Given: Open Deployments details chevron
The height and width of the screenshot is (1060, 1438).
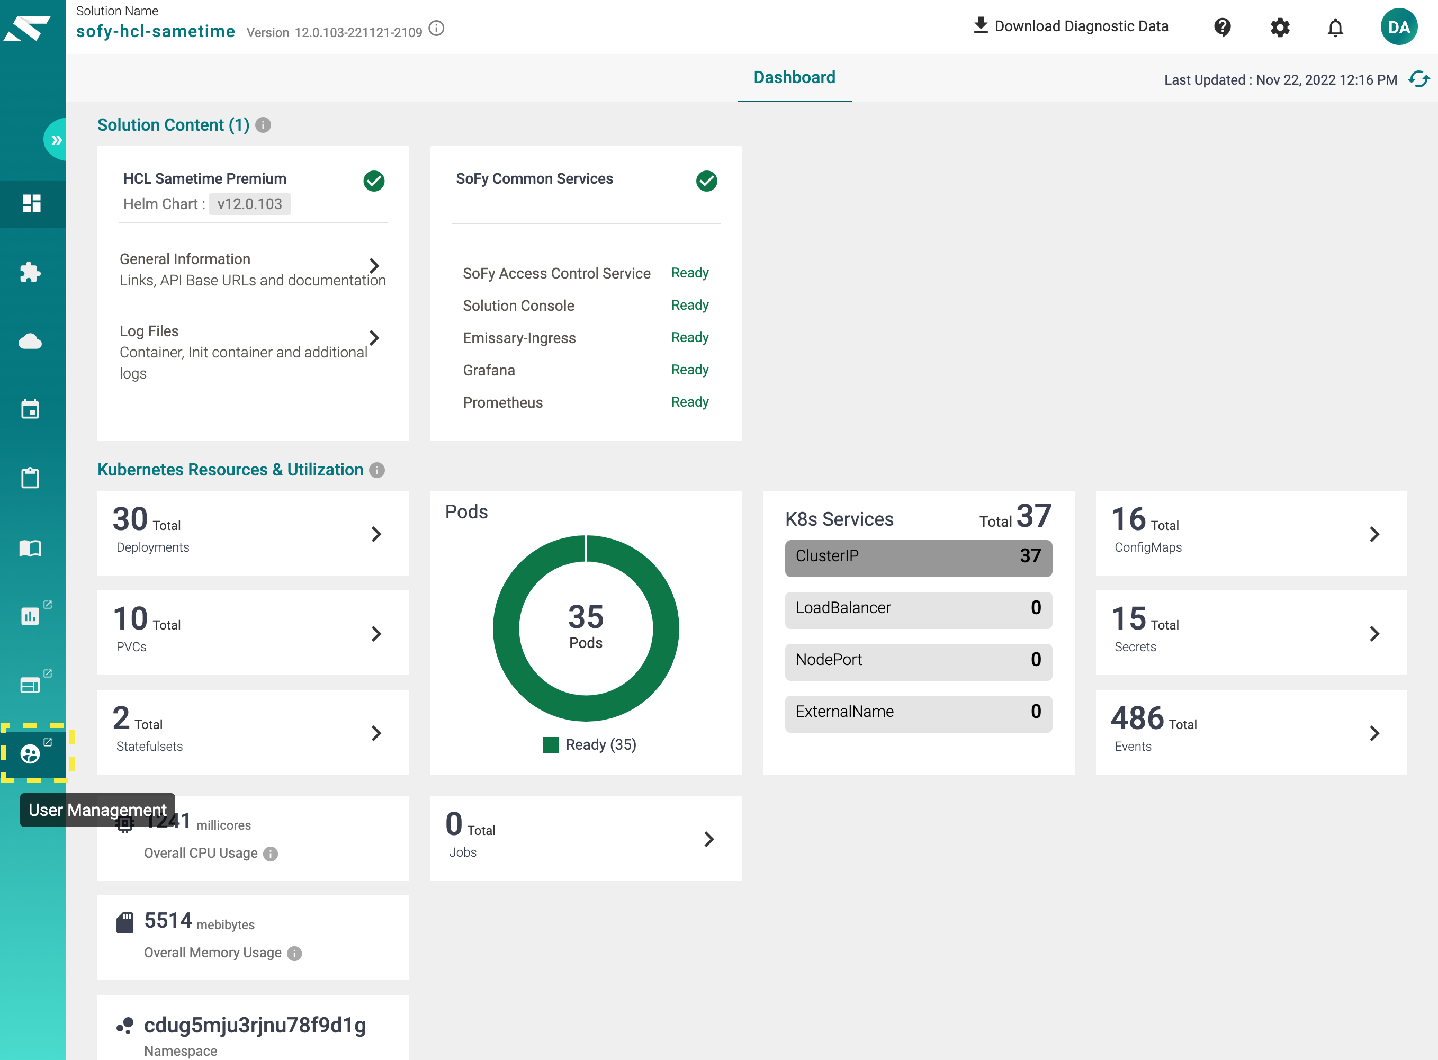Looking at the screenshot, I should pyautogui.click(x=376, y=534).
